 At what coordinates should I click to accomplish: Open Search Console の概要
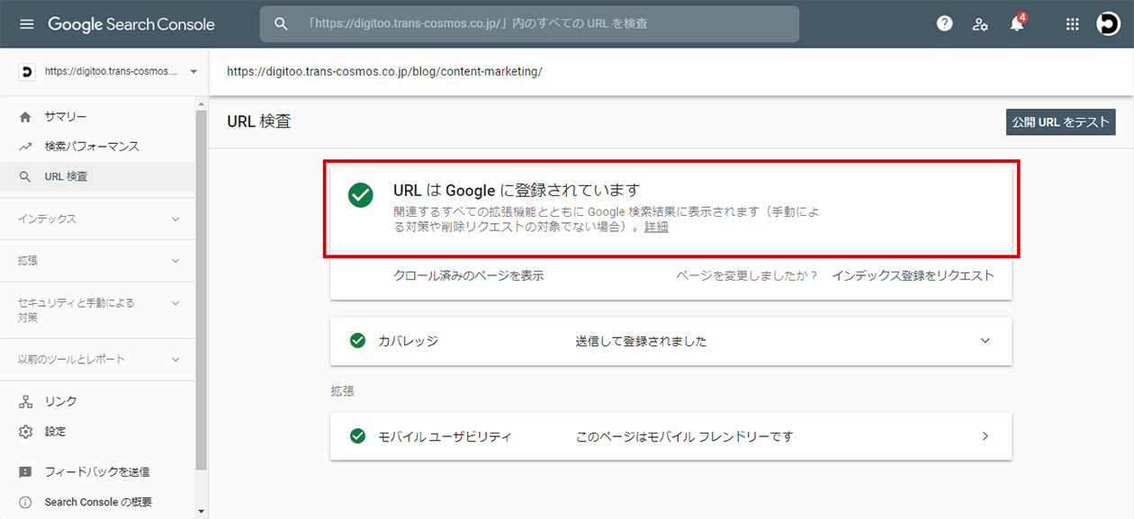(x=97, y=502)
